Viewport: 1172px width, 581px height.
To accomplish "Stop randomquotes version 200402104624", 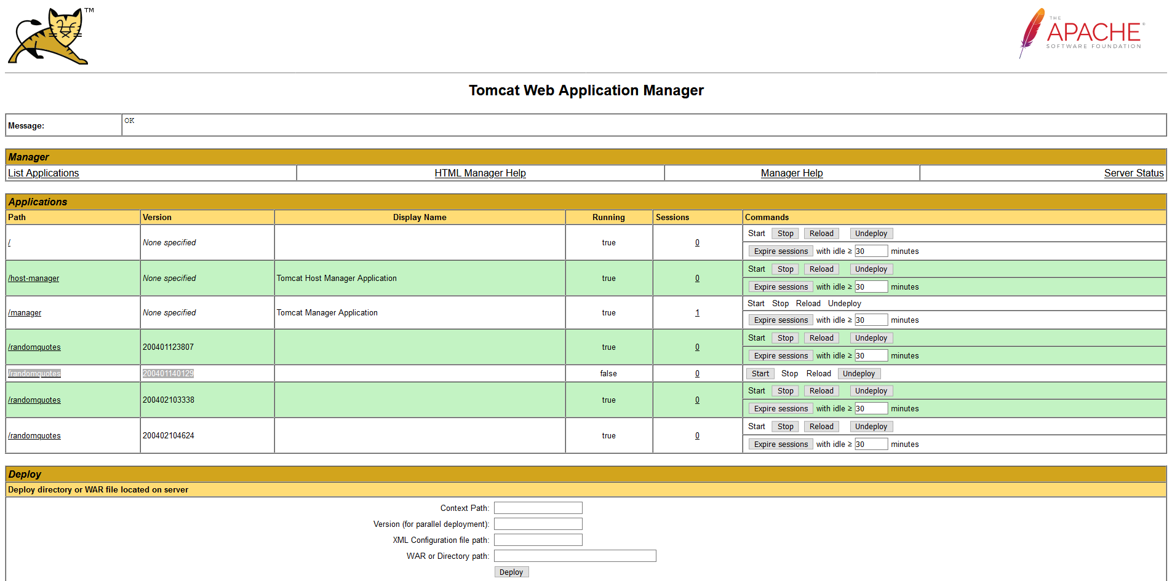I will coord(785,427).
